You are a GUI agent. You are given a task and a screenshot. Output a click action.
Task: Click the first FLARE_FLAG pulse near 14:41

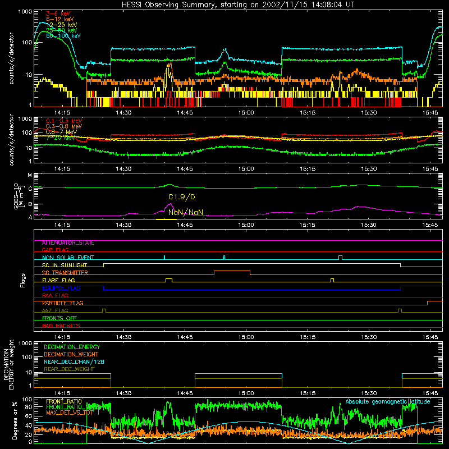coord(169,280)
